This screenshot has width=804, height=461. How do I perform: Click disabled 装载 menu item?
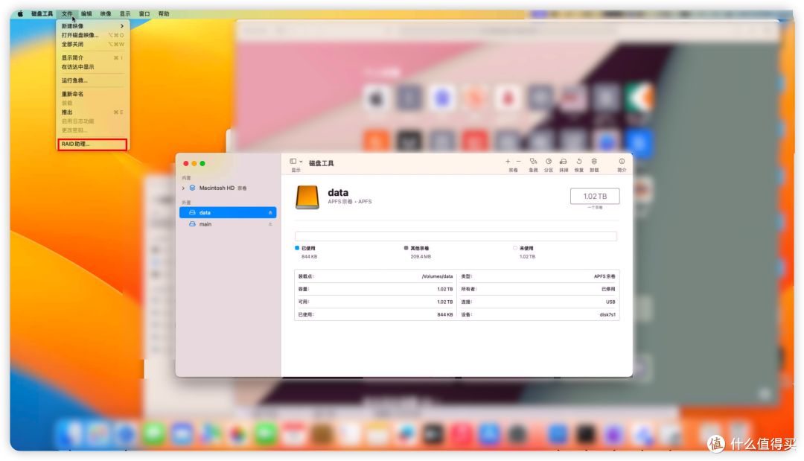click(x=92, y=103)
